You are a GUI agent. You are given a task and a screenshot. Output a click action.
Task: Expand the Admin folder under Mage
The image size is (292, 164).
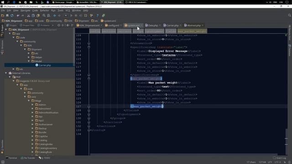pyautogui.click(x=32, y=105)
